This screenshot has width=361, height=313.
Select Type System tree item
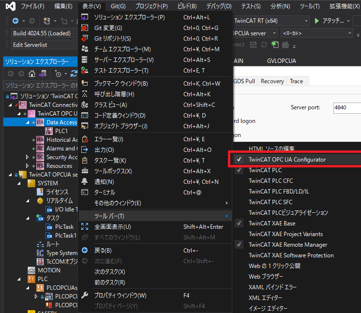click(61, 253)
